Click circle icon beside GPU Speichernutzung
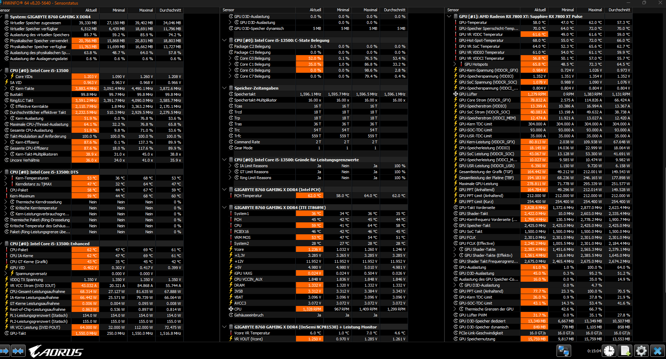This screenshot has height=359, width=666. pyautogui.click(x=455, y=339)
